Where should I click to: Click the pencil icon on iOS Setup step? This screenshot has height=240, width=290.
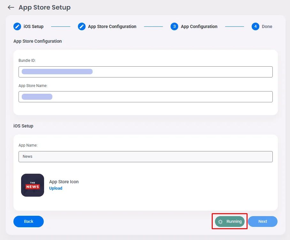pyautogui.click(x=17, y=26)
